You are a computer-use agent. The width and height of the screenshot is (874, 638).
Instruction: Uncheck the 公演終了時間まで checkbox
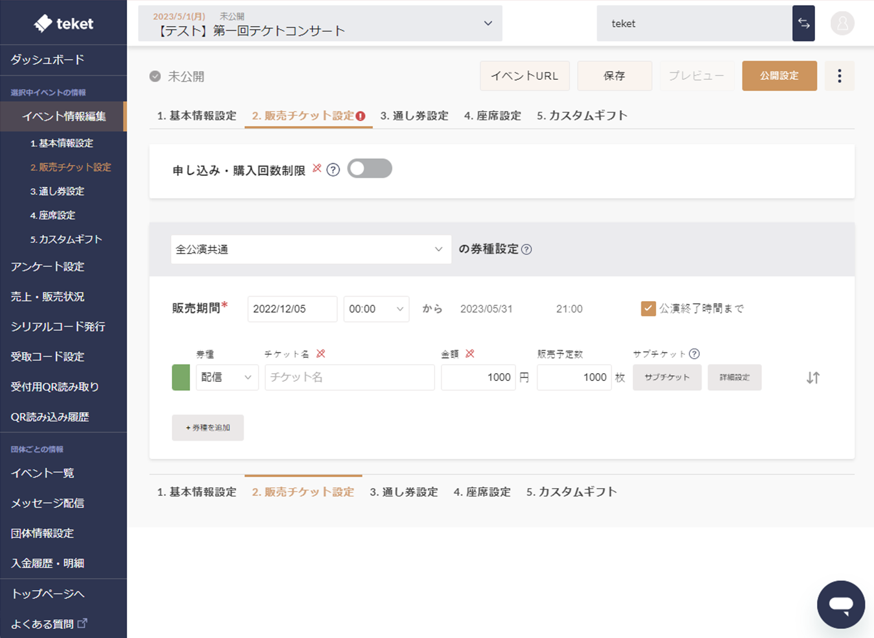(648, 309)
